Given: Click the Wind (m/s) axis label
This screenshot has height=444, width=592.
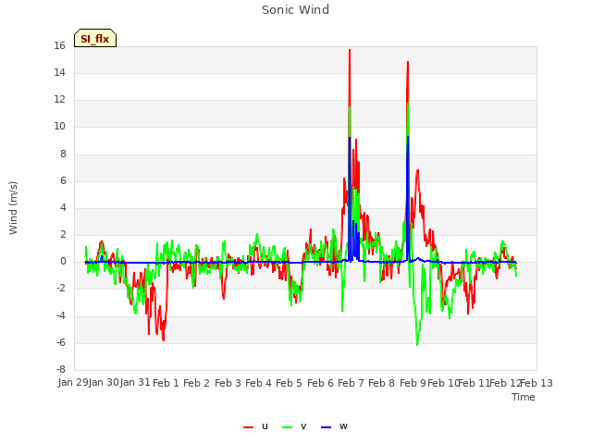Looking at the screenshot, I should click(x=13, y=208).
